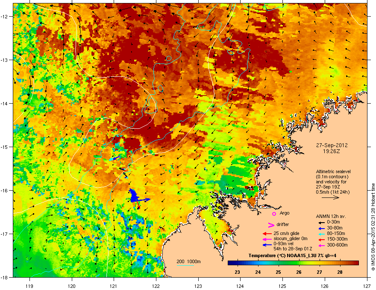Image resolution: width=376 pixels, height=290 pixels.
Task: Click the red glider arrow below blue cluster
Action: pyautogui.click(x=138, y=205)
